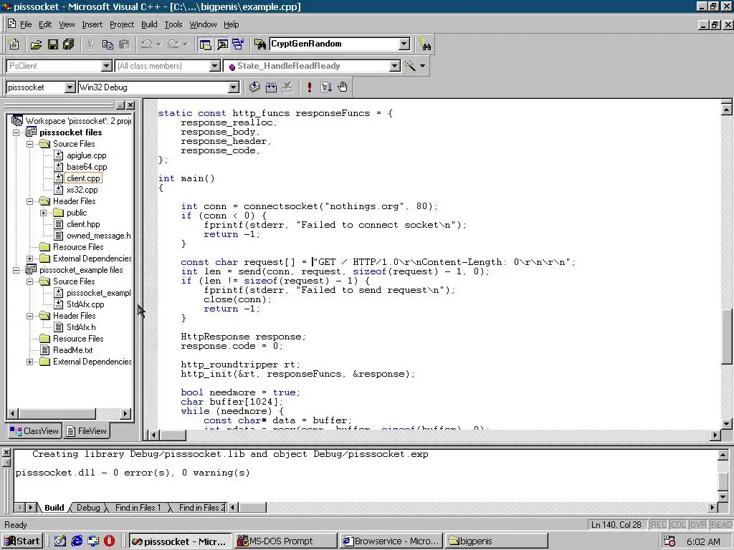The height and width of the screenshot is (550, 734).
Task: Open the All class members filter dropdown
Action: [215, 66]
